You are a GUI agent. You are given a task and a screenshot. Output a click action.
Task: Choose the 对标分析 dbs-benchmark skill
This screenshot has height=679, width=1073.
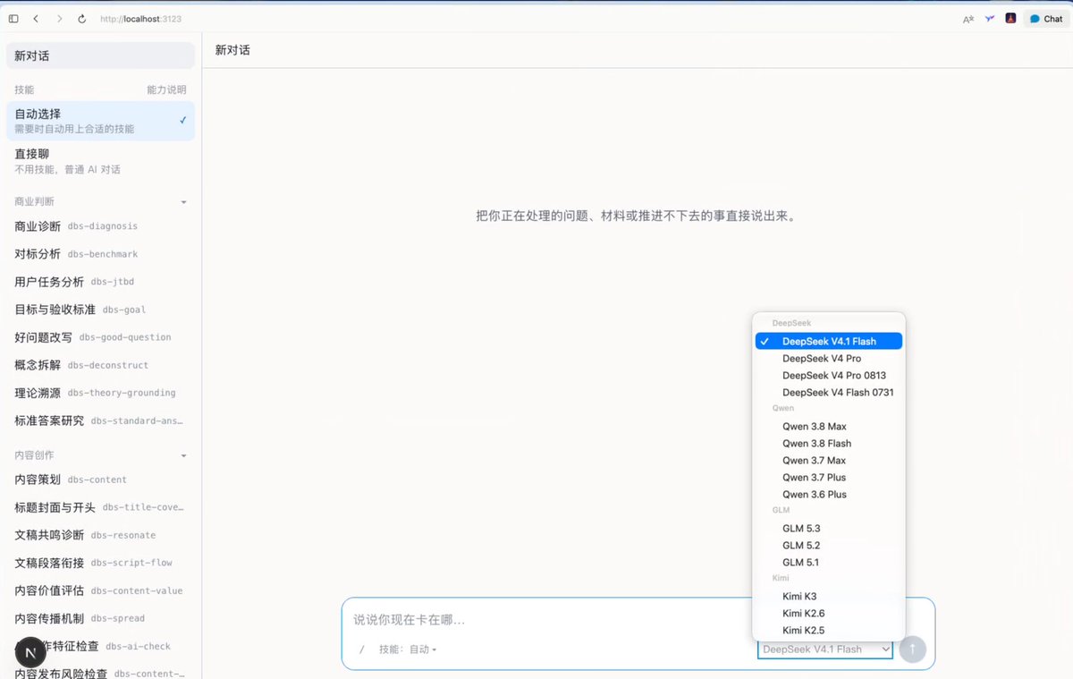click(x=100, y=254)
